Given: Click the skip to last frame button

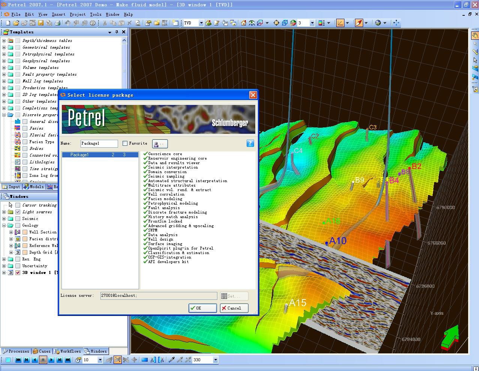Looking at the screenshot, I should click(67, 360).
